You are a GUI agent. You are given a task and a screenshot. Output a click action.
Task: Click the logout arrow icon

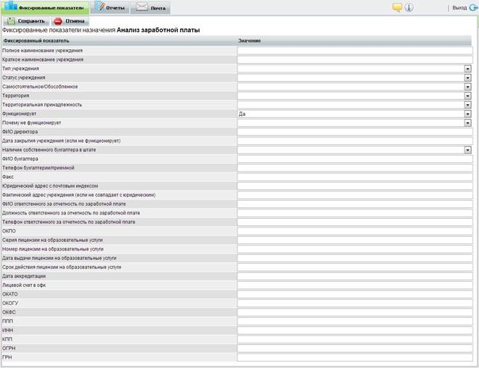(x=473, y=7)
